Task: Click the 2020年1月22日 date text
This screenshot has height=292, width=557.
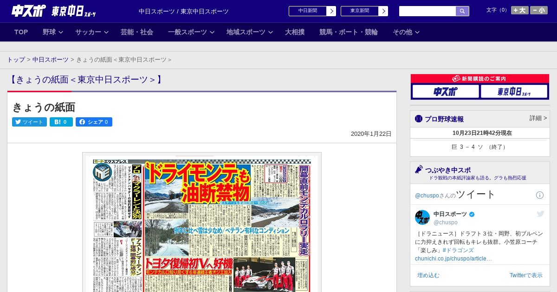Action: pyautogui.click(x=371, y=134)
